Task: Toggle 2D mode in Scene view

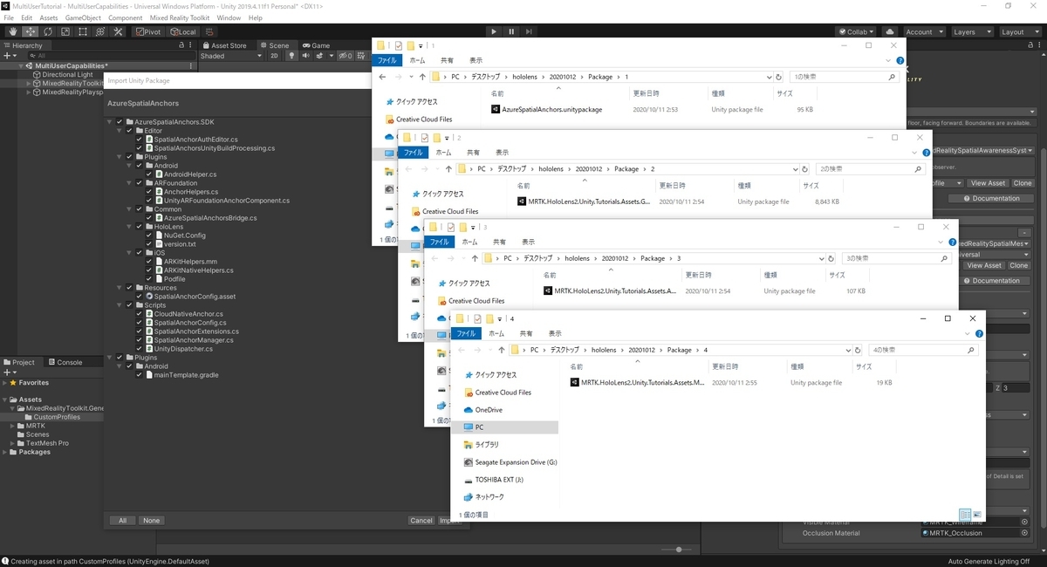Action: (274, 56)
